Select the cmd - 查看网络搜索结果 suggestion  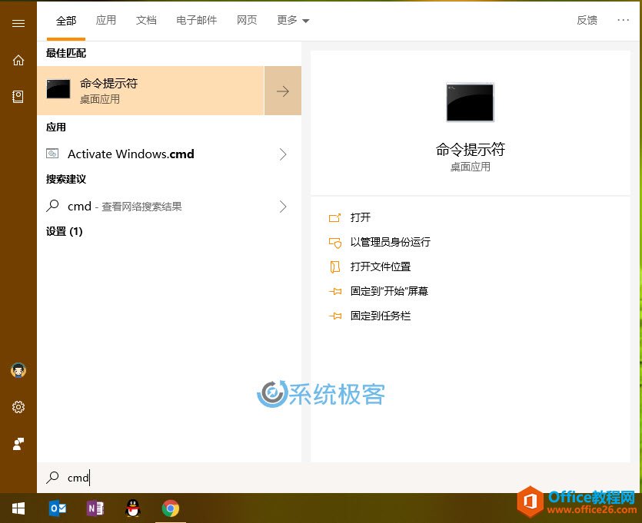[x=125, y=207]
